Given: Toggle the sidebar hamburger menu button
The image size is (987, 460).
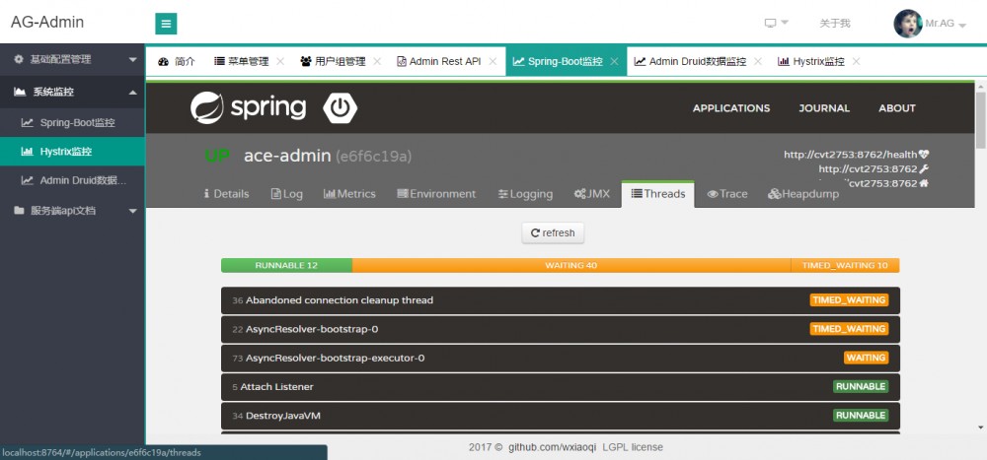Looking at the screenshot, I should [x=166, y=24].
